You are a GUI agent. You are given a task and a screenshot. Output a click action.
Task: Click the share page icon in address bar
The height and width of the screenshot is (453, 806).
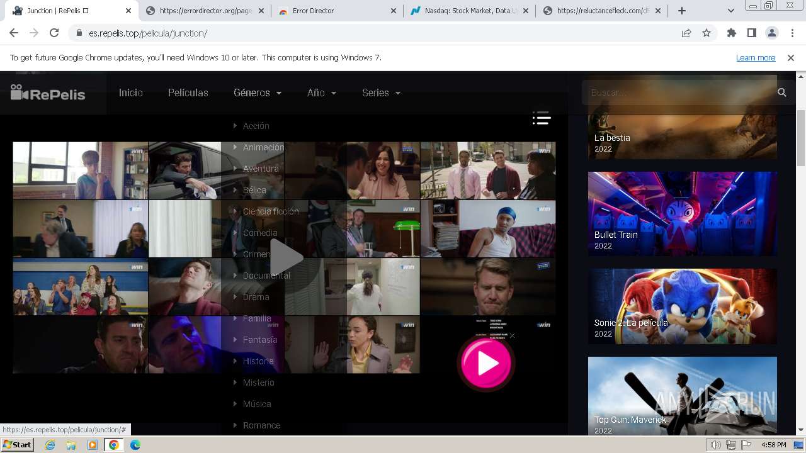click(x=686, y=33)
